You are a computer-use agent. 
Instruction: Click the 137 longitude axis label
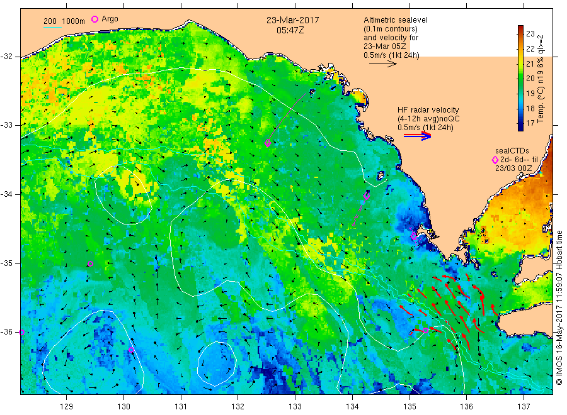524,407
